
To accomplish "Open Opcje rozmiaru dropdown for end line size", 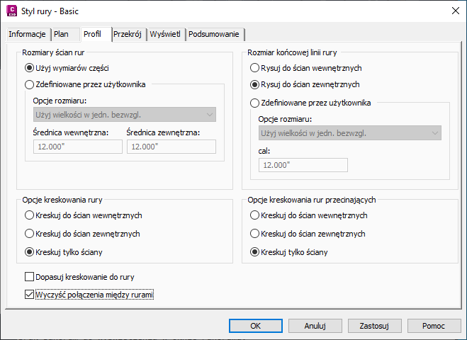I will (x=351, y=132).
